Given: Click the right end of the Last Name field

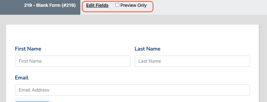Looking at the screenshot, I should (x=245, y=61).
